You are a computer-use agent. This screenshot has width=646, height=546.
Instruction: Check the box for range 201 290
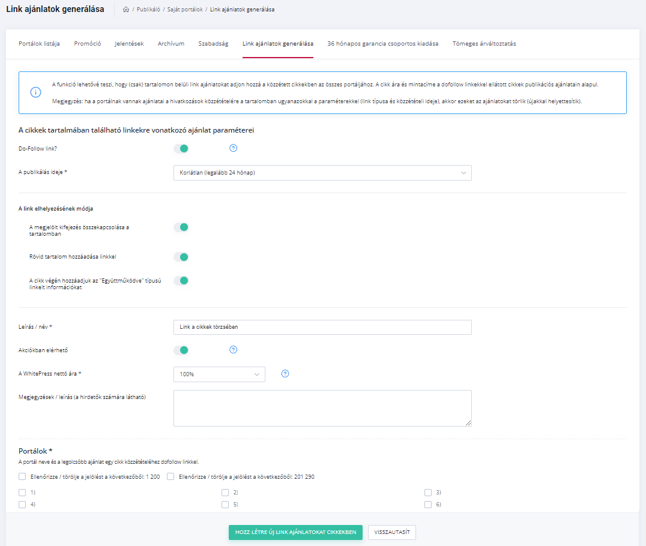pyautogui.click(x=171, y=476)
